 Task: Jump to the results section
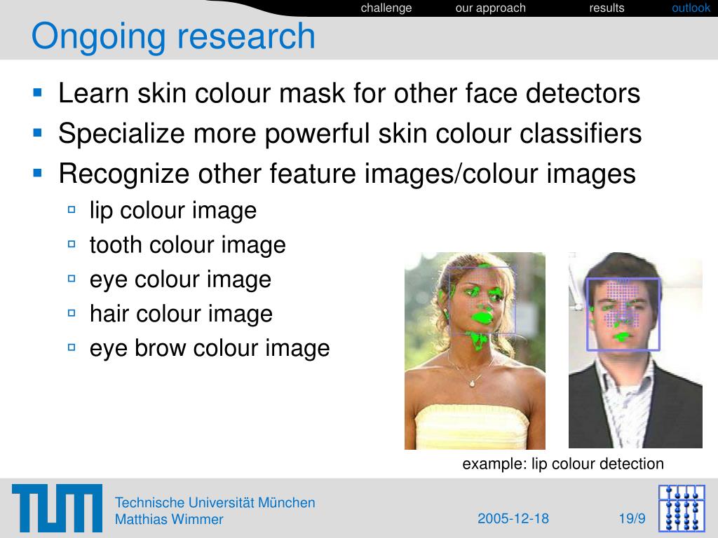pyautogui.click(x=607, y=8)
